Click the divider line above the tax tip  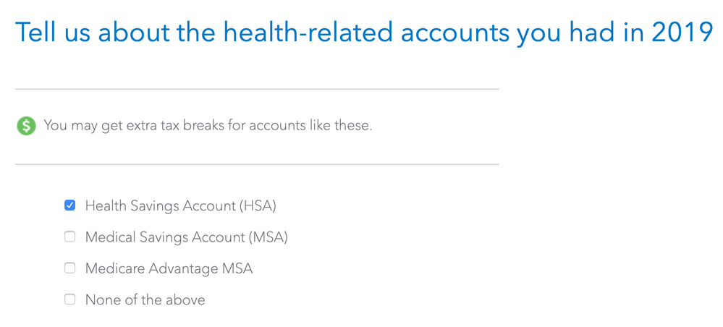[257, 89]
